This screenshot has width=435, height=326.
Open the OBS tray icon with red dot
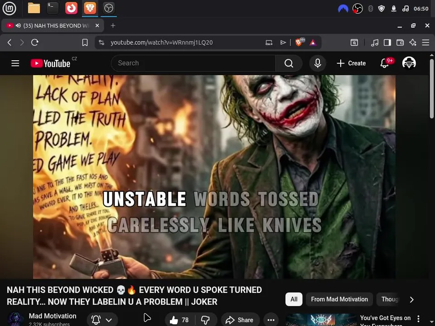coord(358,9)
